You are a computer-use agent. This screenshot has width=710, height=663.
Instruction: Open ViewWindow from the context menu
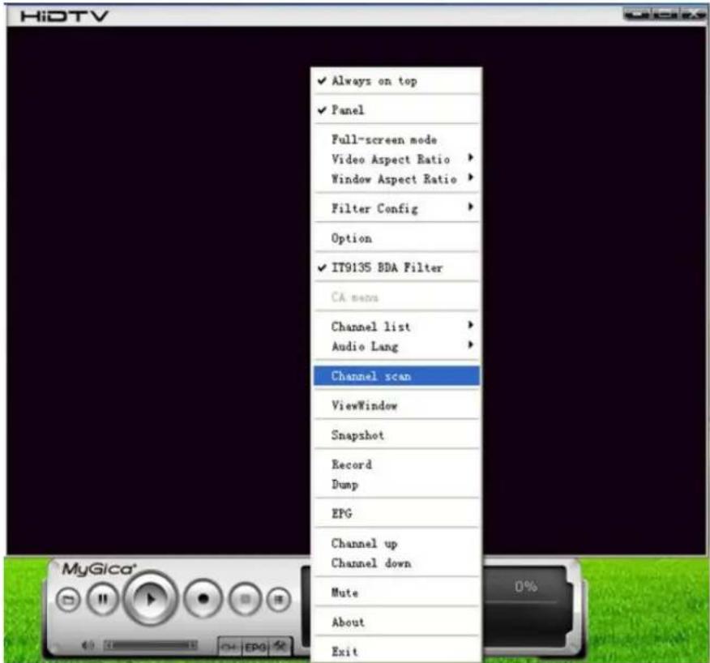pyautogui.click(x=396, y=405)
